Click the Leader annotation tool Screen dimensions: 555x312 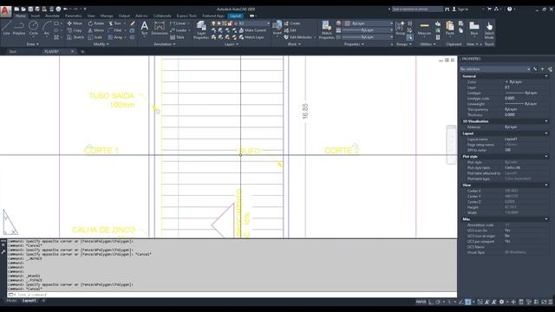click(x=179, y=30)
